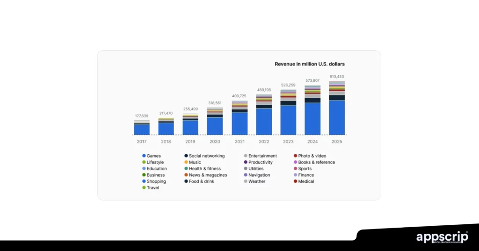479x251 pixels.
Task: Click the Shopping legend label
Action: (x=156, y=181)
